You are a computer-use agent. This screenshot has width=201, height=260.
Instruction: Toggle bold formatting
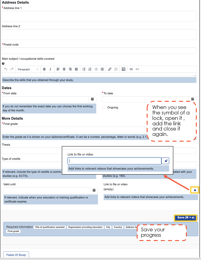44,69
